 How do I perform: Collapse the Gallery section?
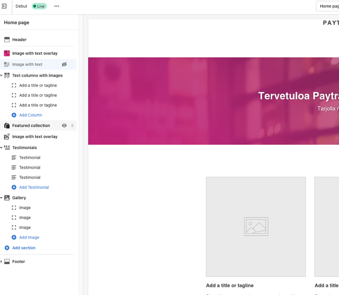tap(1, 198)
